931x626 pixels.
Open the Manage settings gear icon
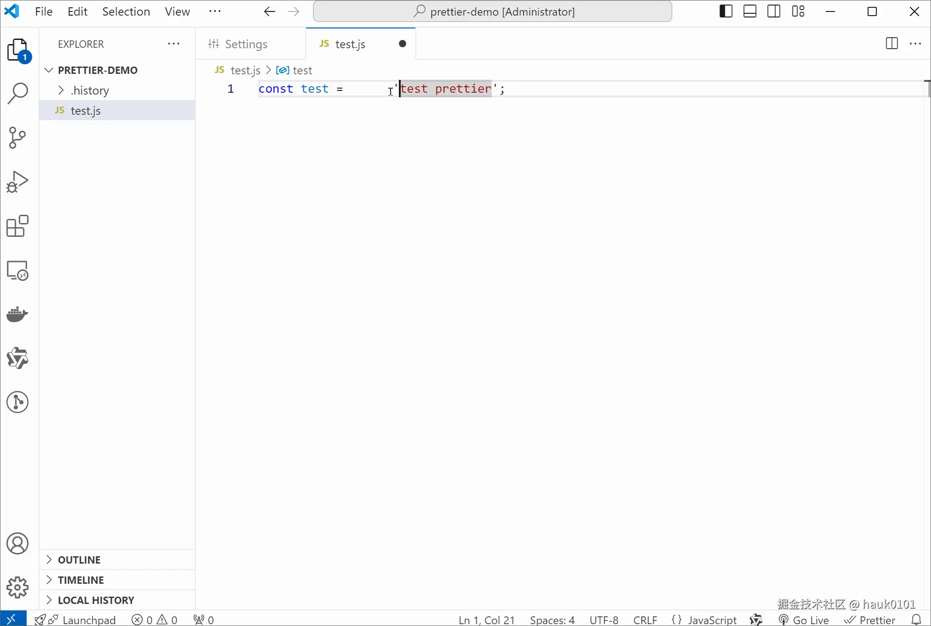tap(17, 587)
